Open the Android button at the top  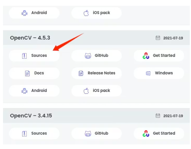pos(34,13)
